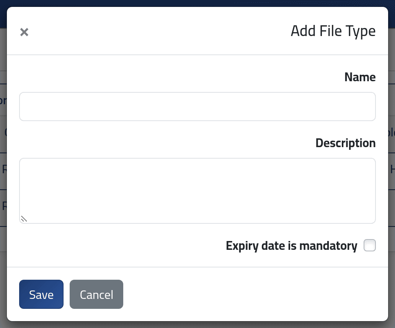Click the Description box resize handle
This screenshot has height=328, width=395.
point(24,219)
